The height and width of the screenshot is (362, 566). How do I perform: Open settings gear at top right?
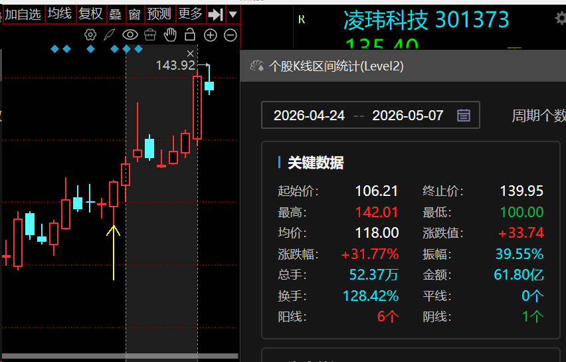(x=561, y=18)
